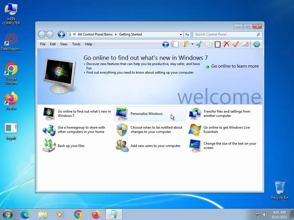Select the logoff desktop icon
The image size is (294, 220).
coord(11,131)
